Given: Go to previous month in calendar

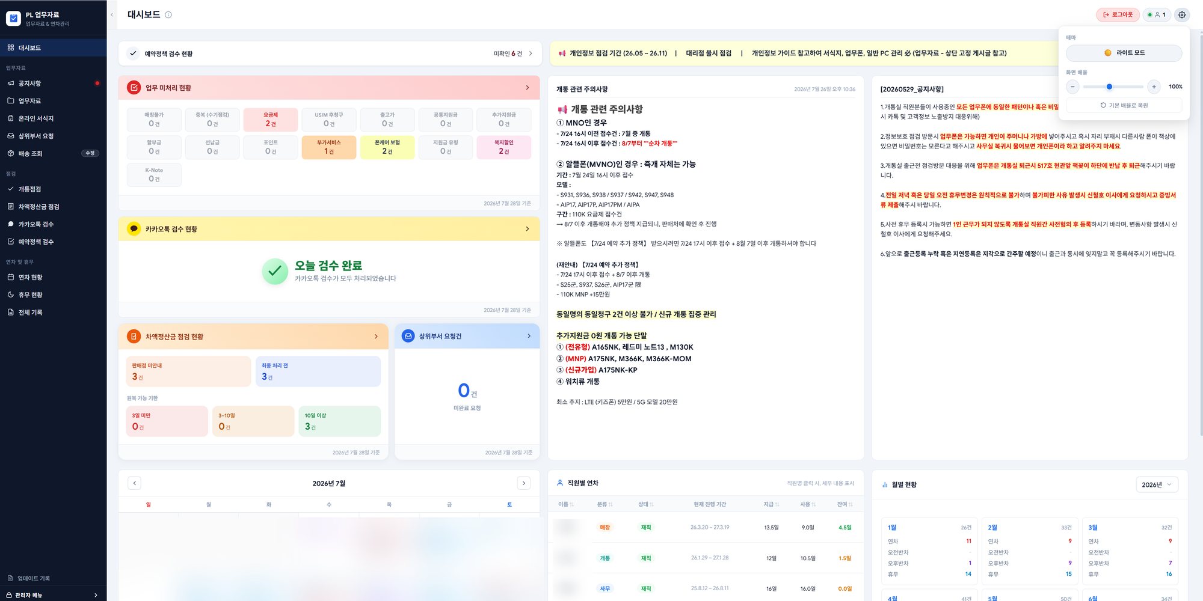Looking at the screenshot, I should coord(135,483).
